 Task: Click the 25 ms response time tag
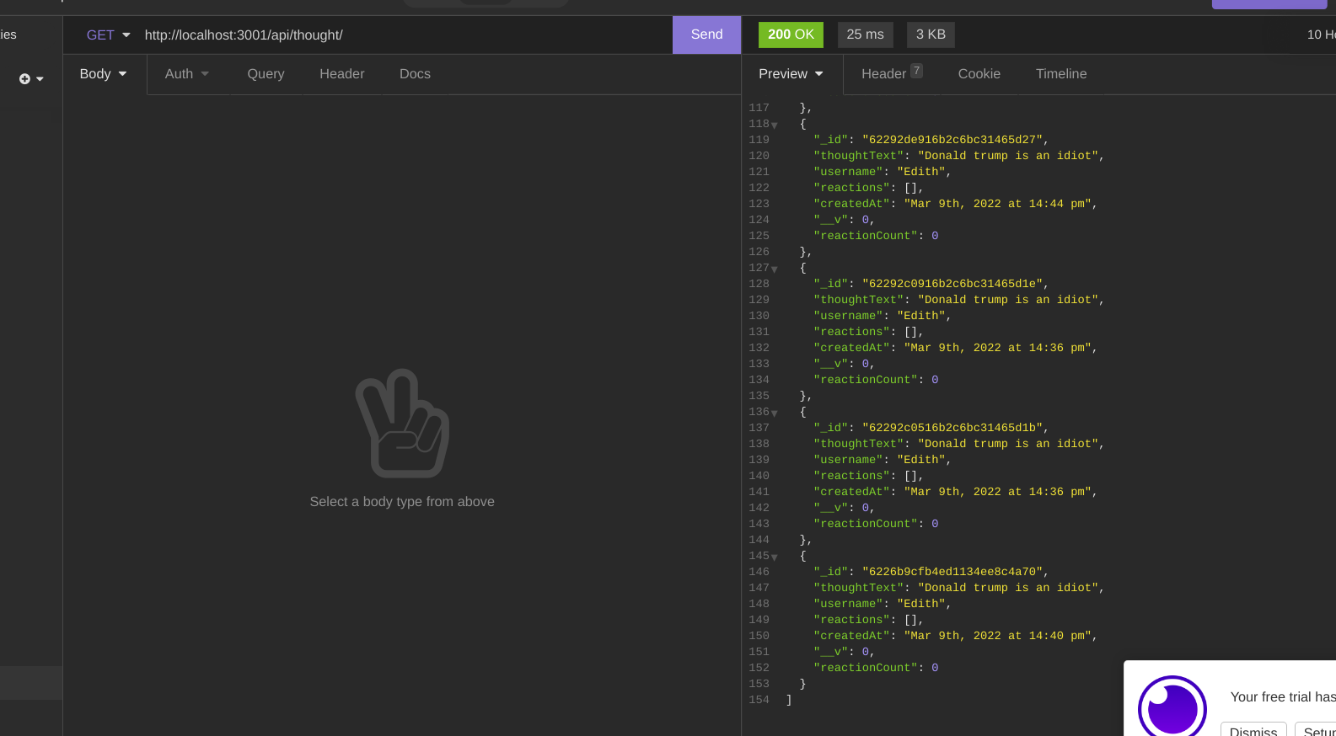[x=866, y=35]
